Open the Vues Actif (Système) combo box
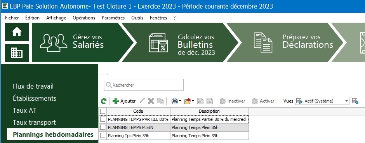The height and width of the screenshot is (143, 365). (322, 101)
